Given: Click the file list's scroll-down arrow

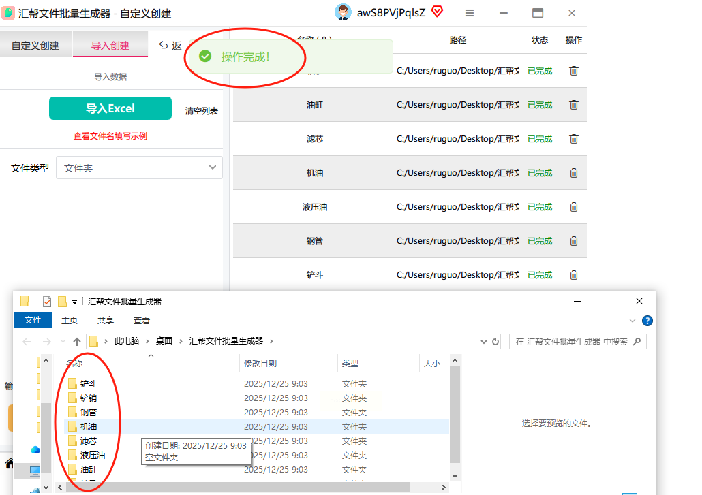Looking at the screenshot, I should click(x=455, y=475).
